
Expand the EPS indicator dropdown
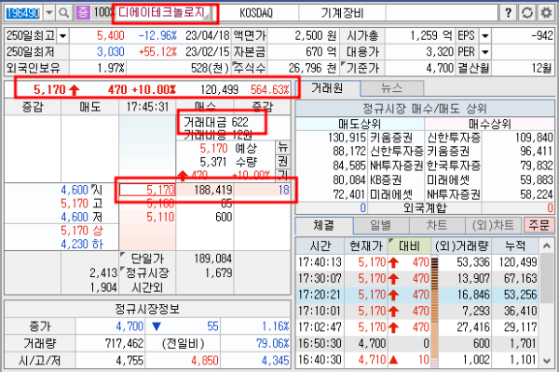[x=484, y=36]
